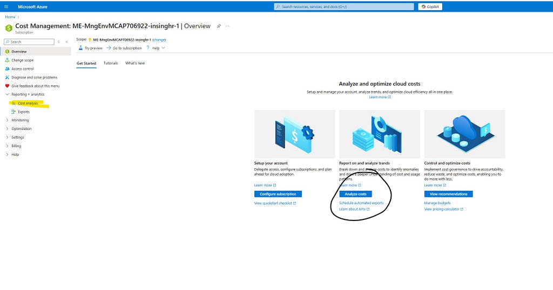Image resolution: width=553 pixels, height=290 pixels.
Task: Open the more options ellipsis beside the page title
Action: [x=227, y=26]
